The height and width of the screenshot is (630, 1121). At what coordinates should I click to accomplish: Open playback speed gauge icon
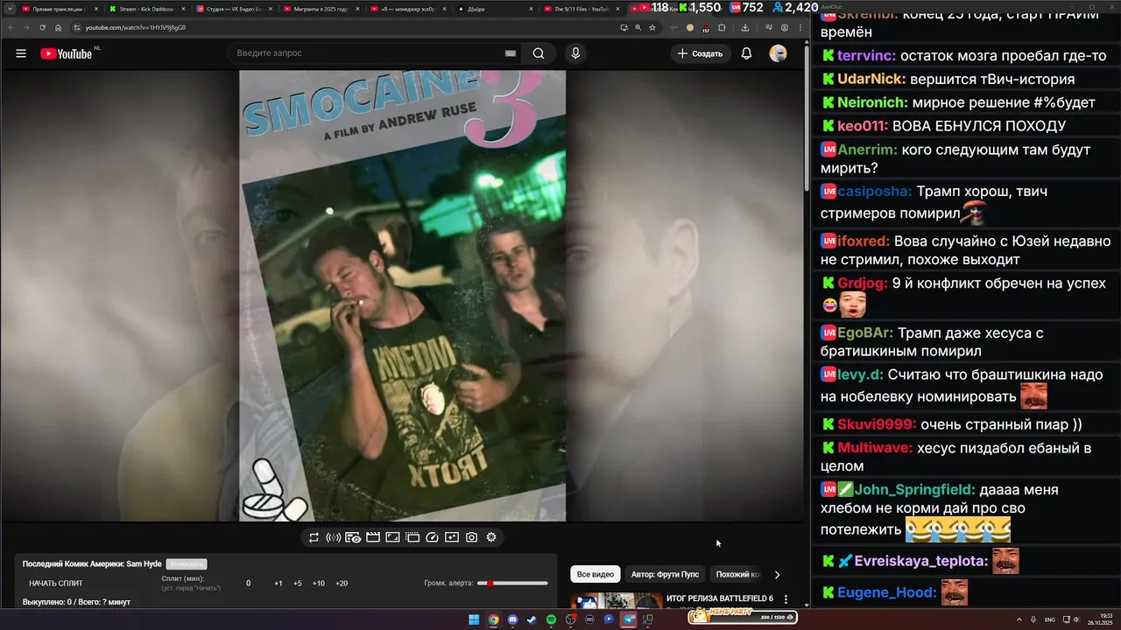pyautogui.click(x=432, y=537)
